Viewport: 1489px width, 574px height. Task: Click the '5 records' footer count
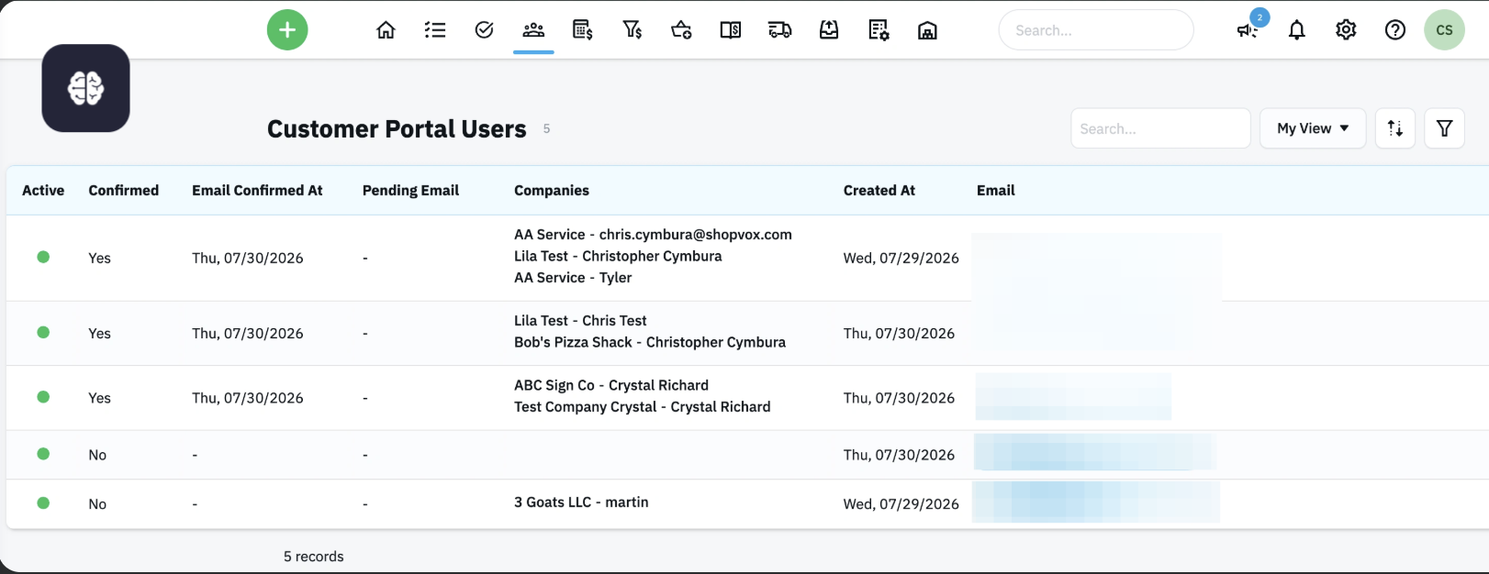[x=314, y=557]
